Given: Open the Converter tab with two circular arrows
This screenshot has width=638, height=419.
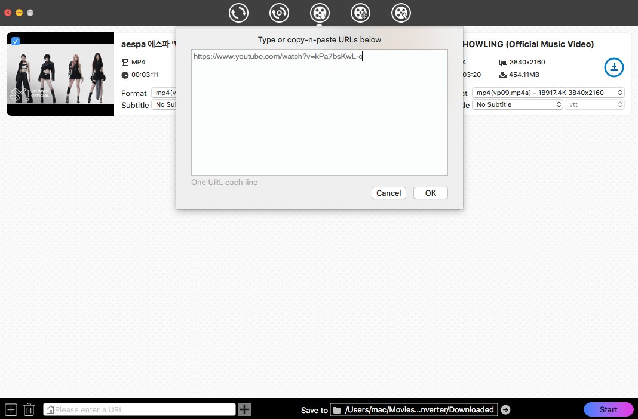Looking at the screenshot, I should click(x=238, y=13).
